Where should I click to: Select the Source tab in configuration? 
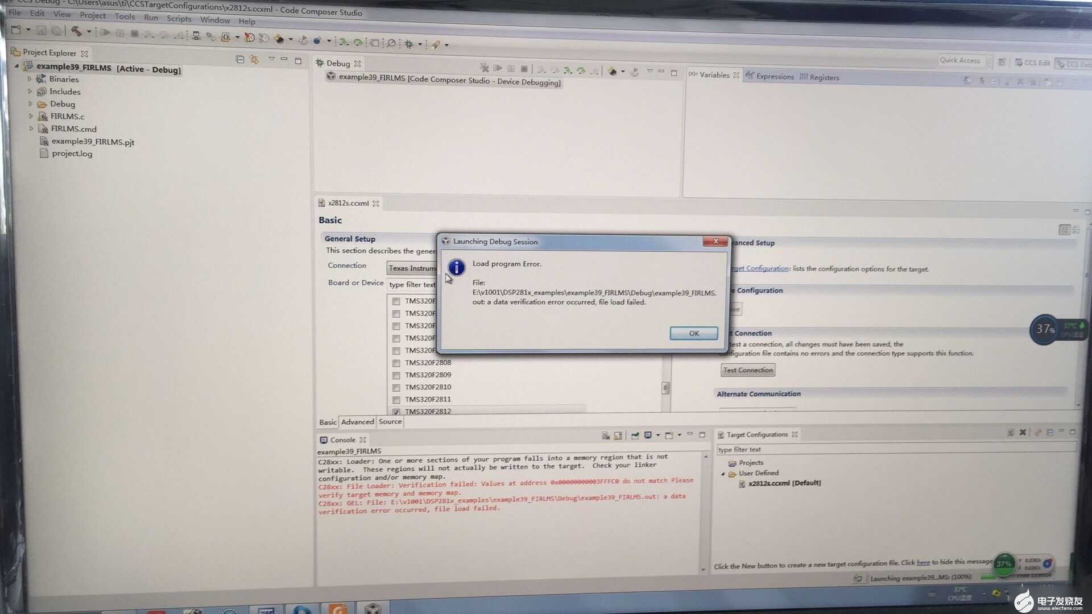(x=389, y=421)
